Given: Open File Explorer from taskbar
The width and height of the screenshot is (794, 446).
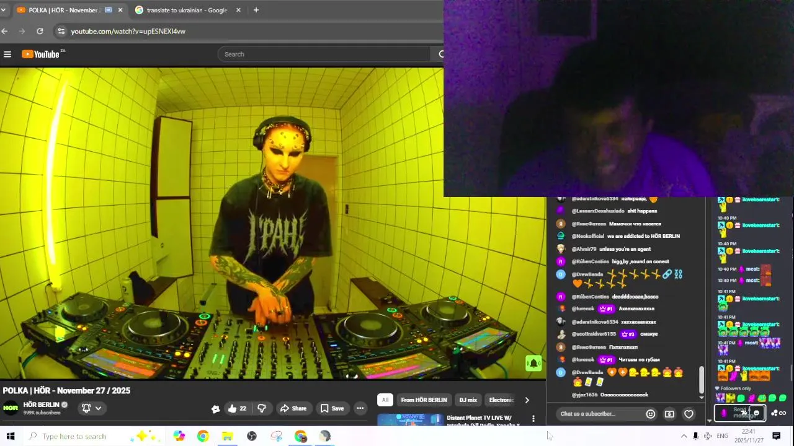Looking at the screenshot, I should click(x=227, y=436).
